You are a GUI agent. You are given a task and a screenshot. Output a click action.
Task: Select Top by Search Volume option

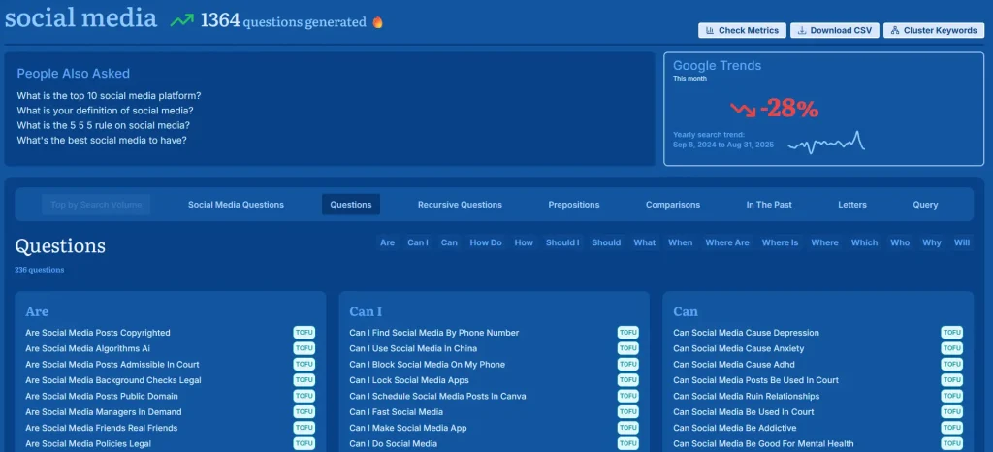[96, 205]
